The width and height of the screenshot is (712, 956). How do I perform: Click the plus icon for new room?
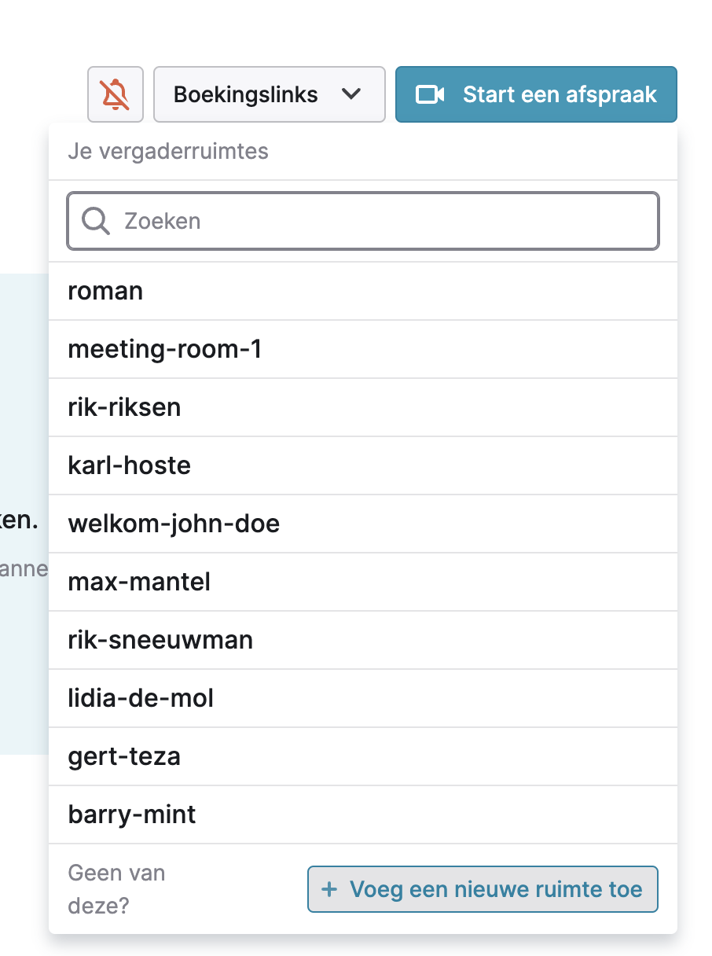tap(330, 889)
